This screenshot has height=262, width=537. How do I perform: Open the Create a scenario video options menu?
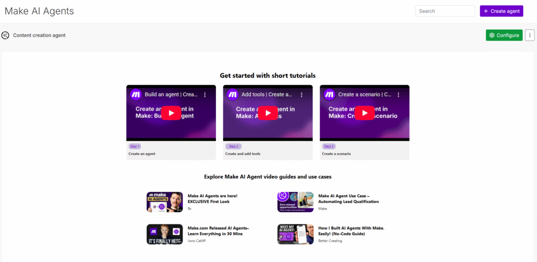pyautogui.click(x=399, y=95)
